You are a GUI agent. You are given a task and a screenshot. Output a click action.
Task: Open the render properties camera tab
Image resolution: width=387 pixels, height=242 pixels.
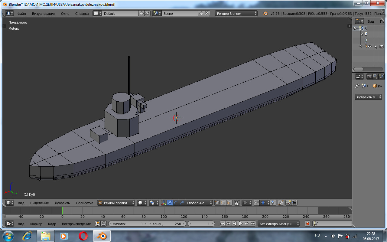pyautogui.click(x=369, y=77)
